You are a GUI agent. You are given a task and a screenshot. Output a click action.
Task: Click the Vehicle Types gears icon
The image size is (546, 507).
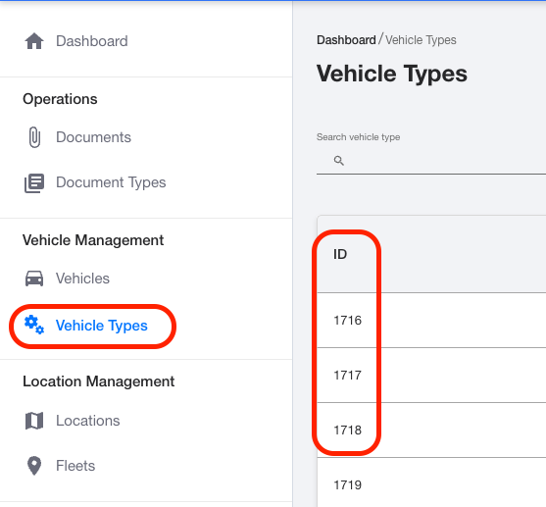pos(34,325)
